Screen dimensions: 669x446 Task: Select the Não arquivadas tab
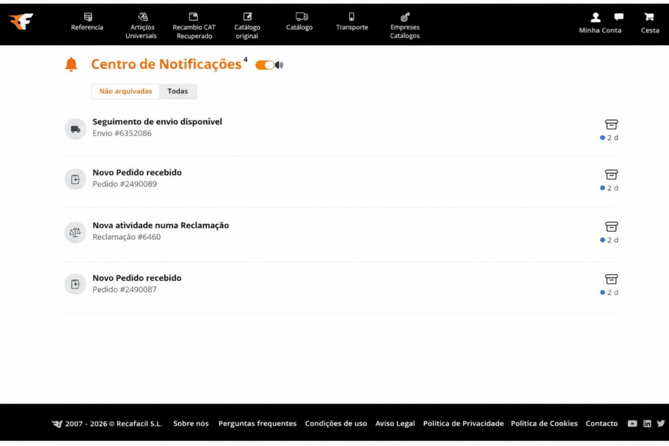pos(125,91)
